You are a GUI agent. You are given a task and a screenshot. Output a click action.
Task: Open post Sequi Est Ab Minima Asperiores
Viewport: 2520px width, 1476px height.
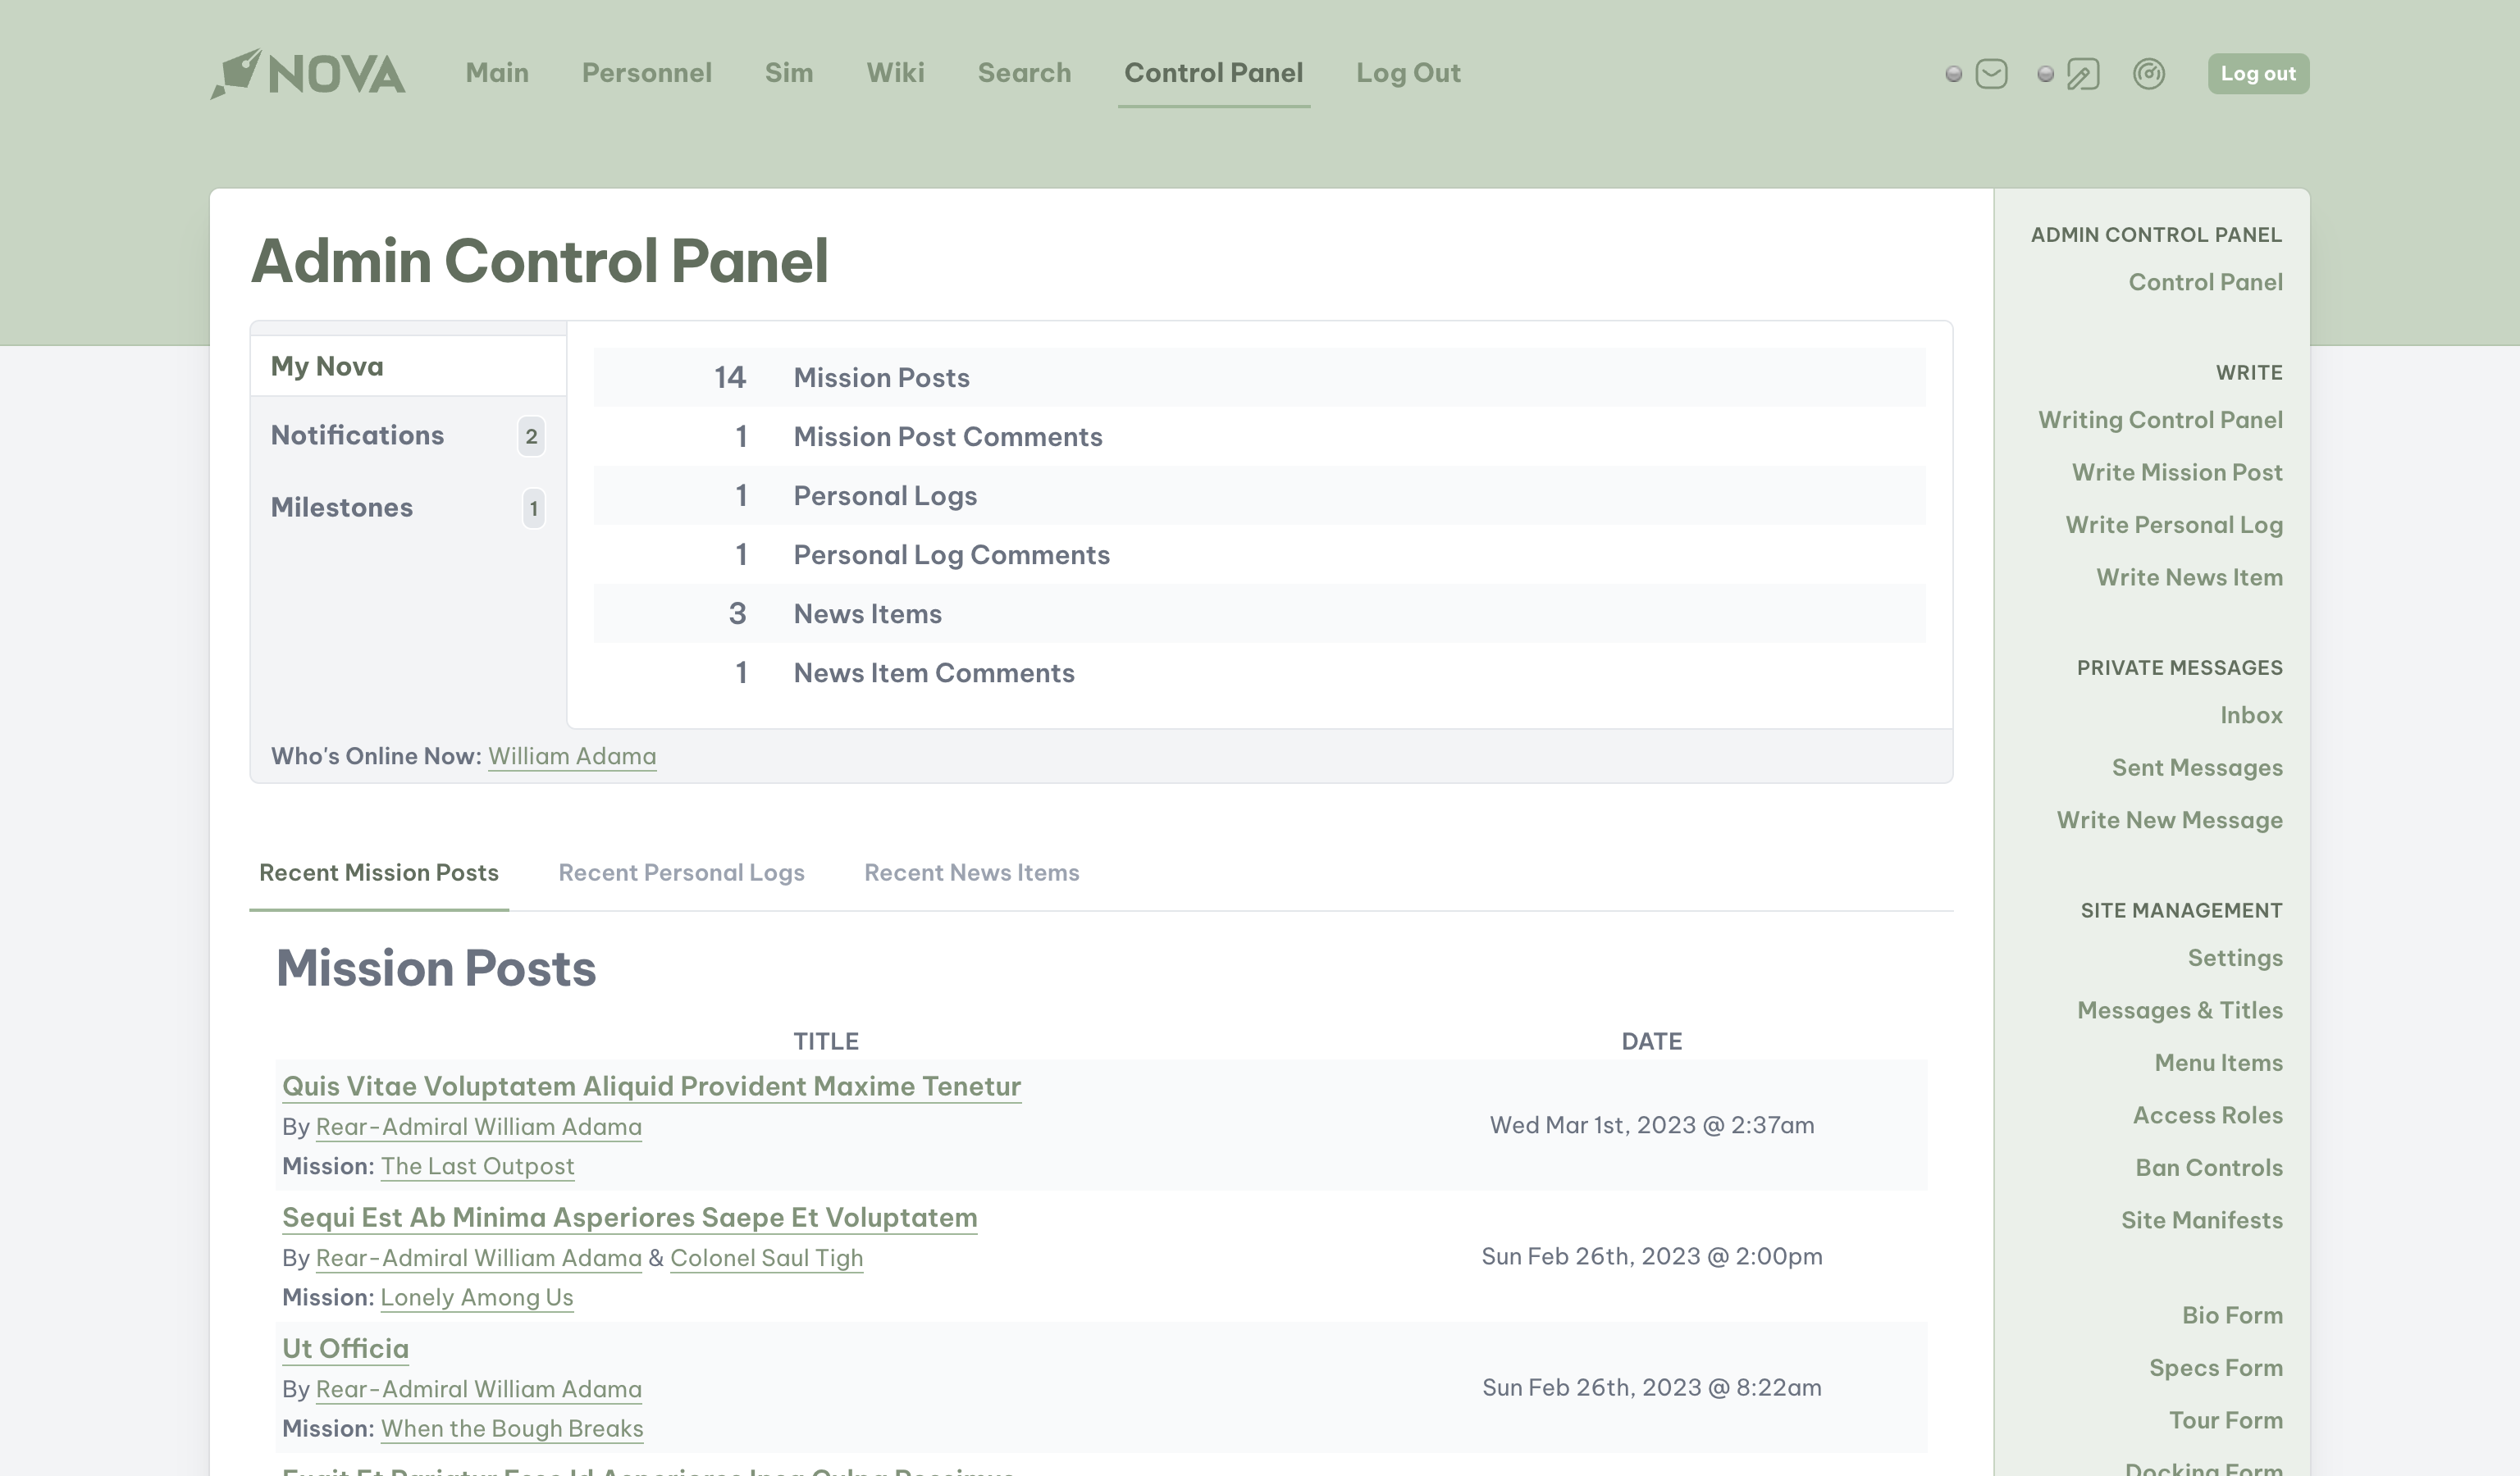(x=629, y=1217)
